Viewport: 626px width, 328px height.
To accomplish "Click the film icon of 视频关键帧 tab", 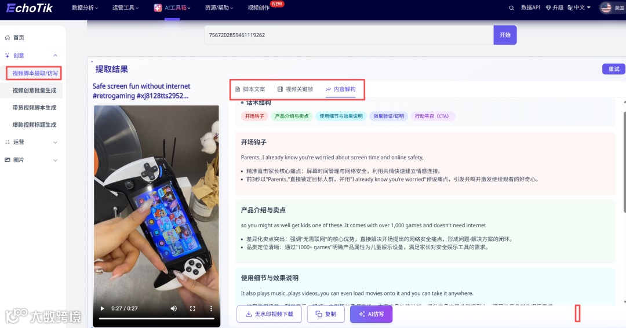I will 281,89.
